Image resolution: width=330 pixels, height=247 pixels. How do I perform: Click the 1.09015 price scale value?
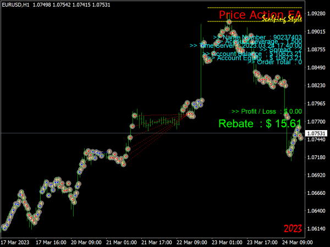316,32
